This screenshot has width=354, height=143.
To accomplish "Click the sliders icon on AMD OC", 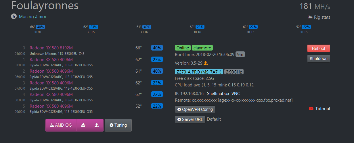I will point(52,125).
